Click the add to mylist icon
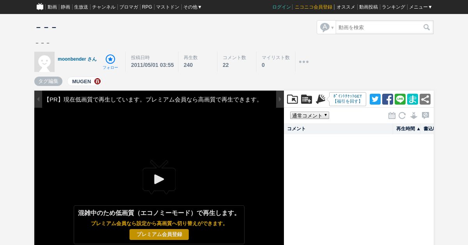 pos(307,99)
